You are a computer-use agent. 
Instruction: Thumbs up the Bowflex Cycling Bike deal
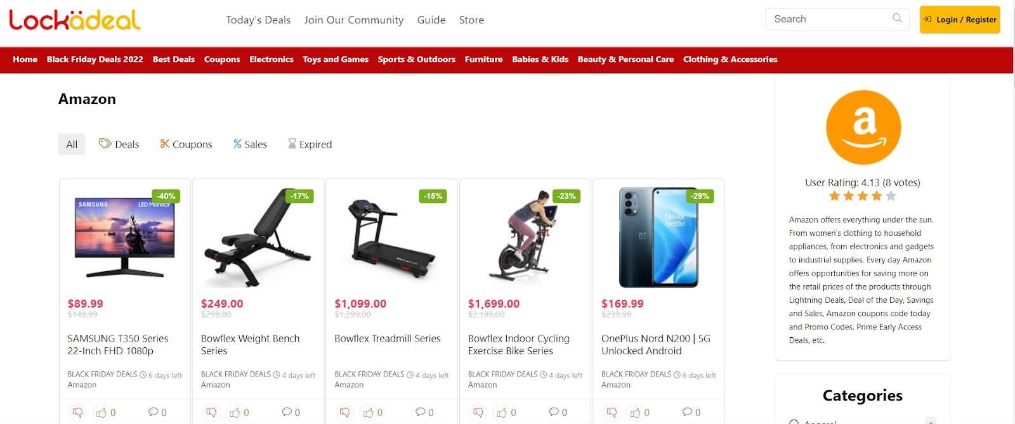(502, 413)
